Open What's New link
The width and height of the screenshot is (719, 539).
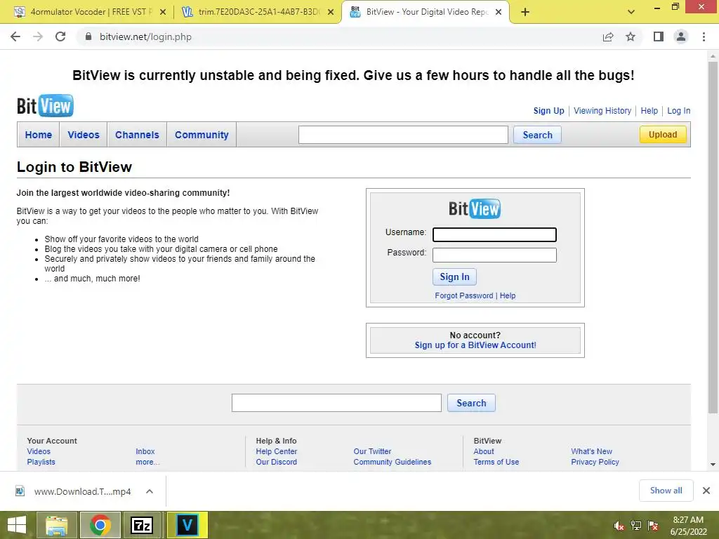click(591, 451)
